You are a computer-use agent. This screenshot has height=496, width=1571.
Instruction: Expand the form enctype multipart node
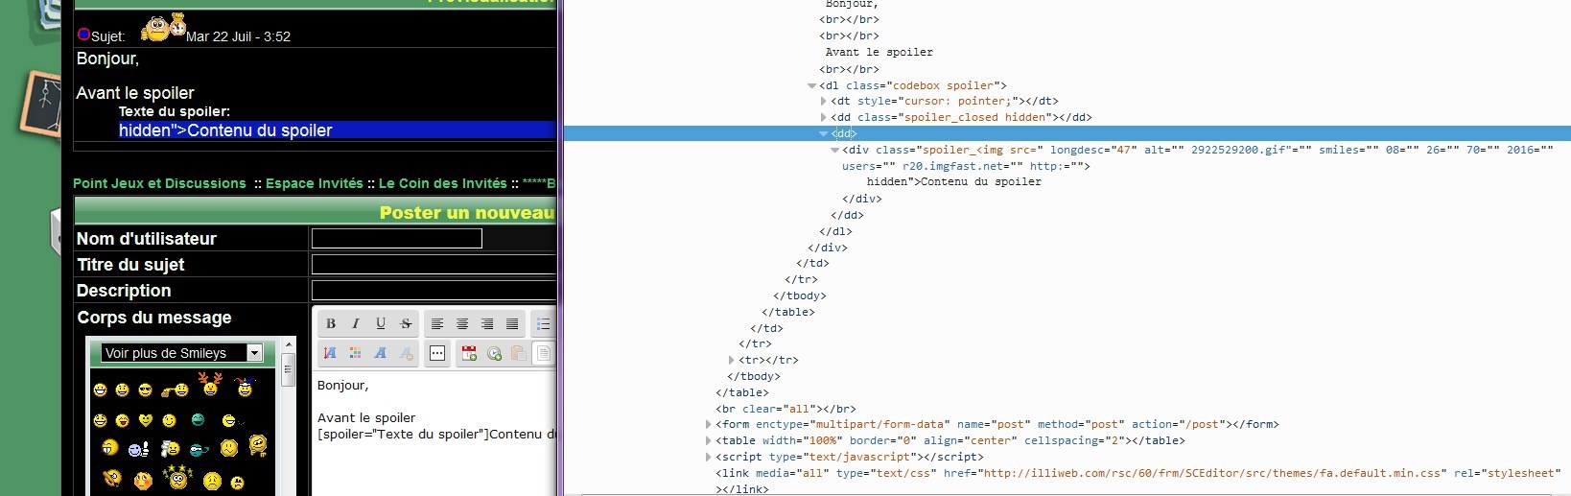coord(709,424)
